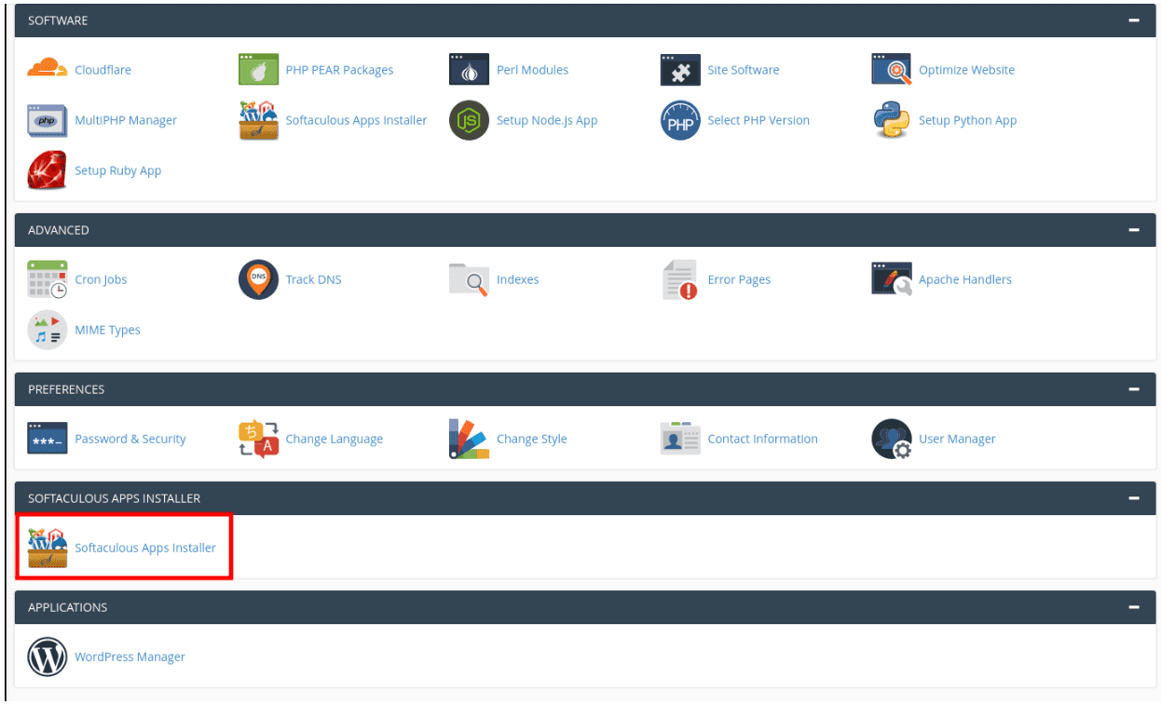The height and width of the screenshot is (705, 1161).
Task: Click the Select PHP Version link
Action: pos(758,120)
